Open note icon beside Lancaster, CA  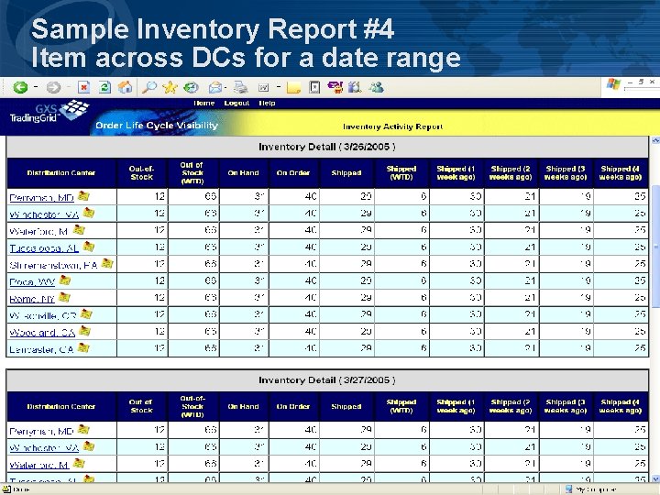[83, 347]
